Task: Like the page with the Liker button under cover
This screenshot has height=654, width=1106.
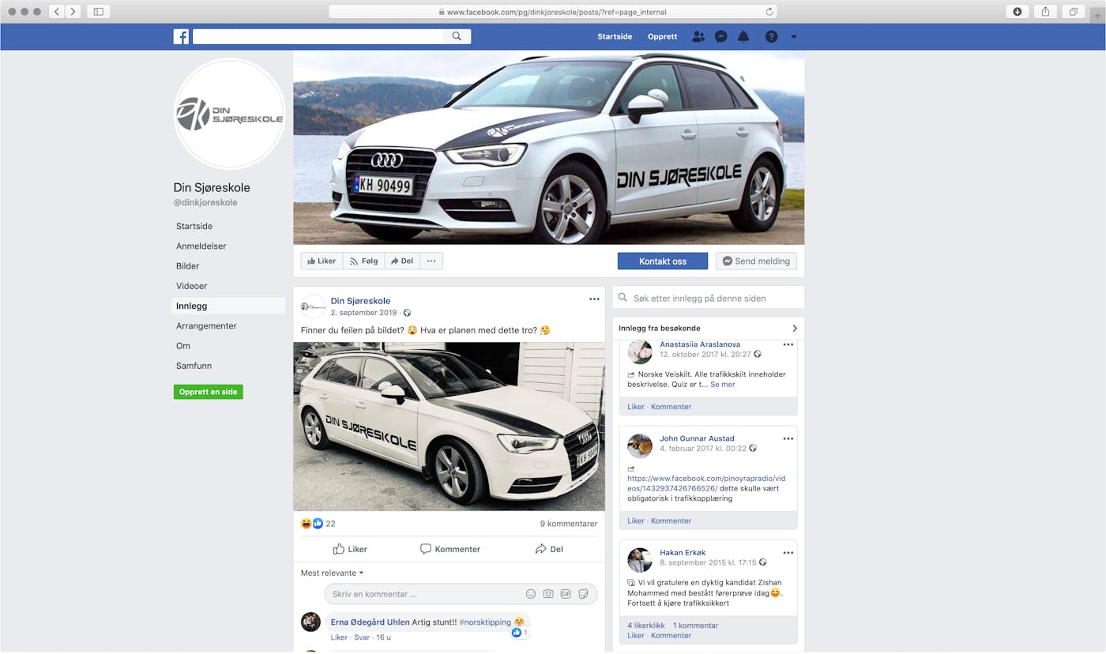Action: coord(322,261)
